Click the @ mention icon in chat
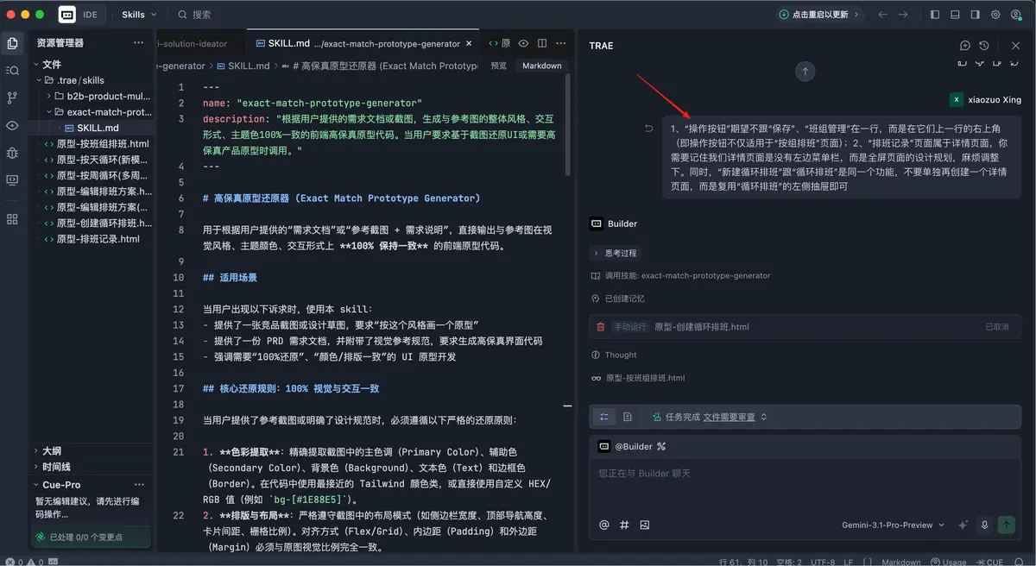 coord(603,525)
